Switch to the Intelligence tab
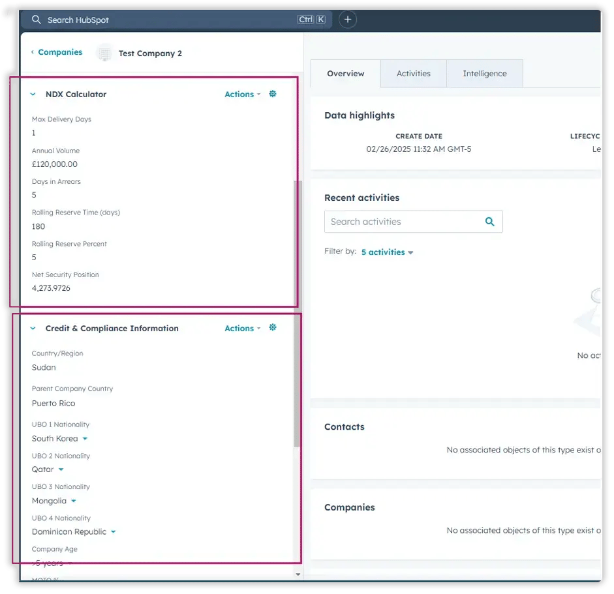 (484, 74)
